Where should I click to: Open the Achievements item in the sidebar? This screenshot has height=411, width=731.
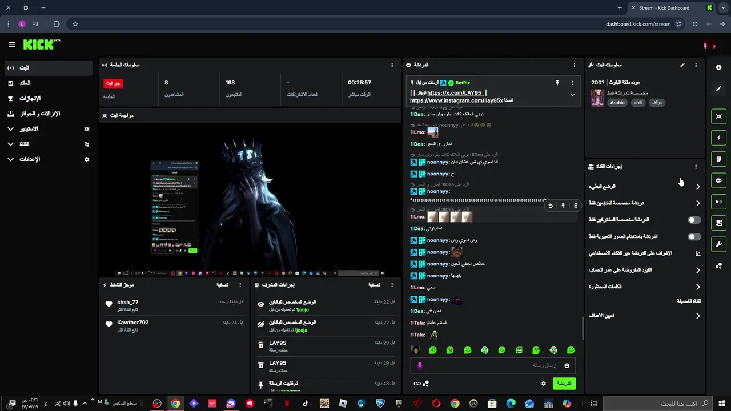point(48,98)
